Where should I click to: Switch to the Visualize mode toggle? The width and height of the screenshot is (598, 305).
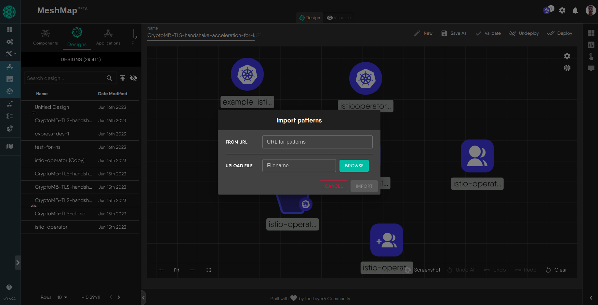(339, 18)
